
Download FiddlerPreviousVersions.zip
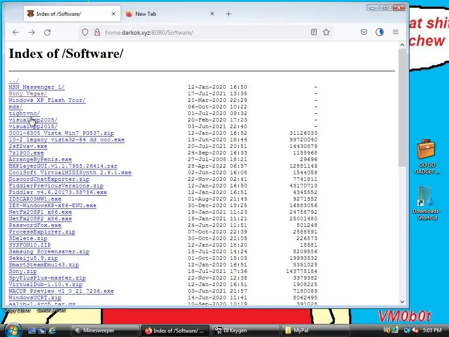coord(56,186)
